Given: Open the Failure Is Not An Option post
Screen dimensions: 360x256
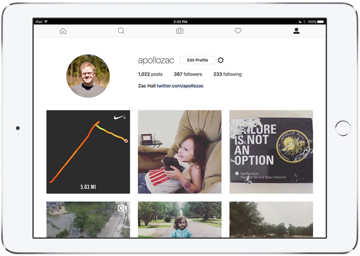Looking at the screenshot, I should tap(271, 152).
